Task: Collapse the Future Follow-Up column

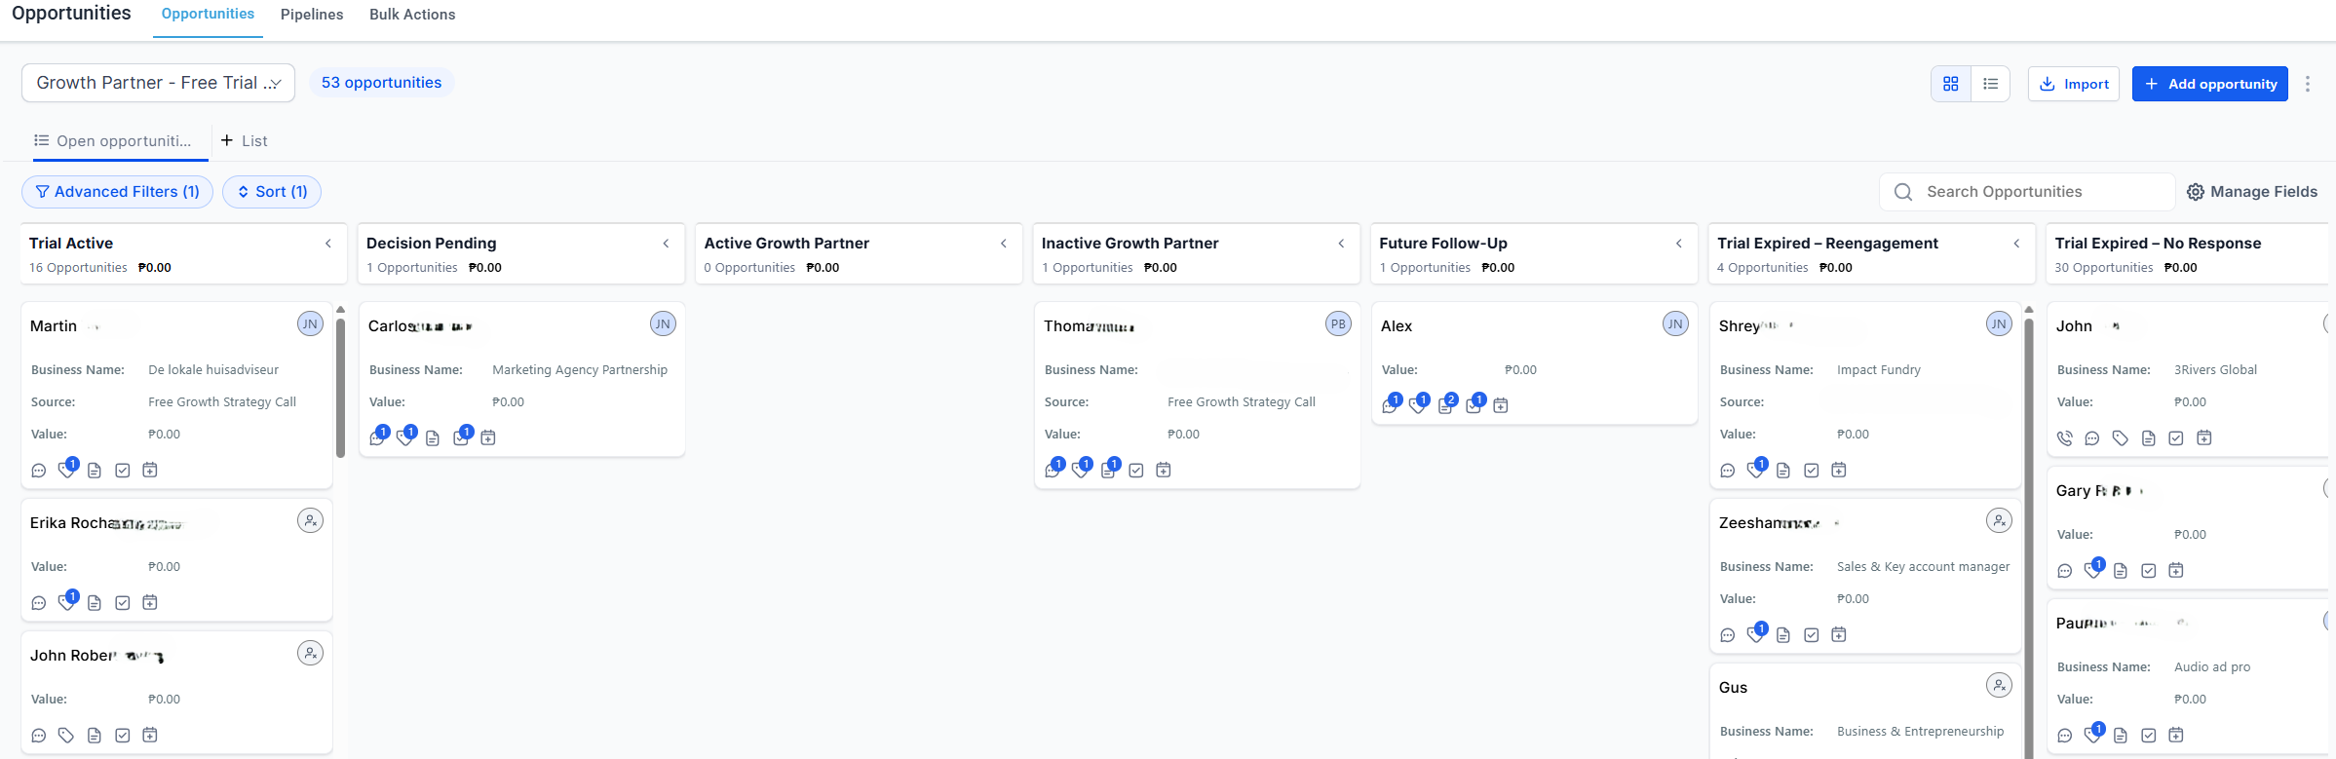Action: click(x=1679, y=244)
